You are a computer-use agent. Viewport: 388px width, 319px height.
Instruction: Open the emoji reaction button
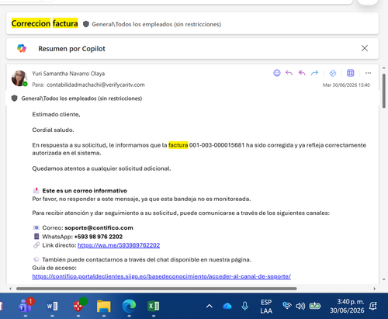click(x=277, y=73)
